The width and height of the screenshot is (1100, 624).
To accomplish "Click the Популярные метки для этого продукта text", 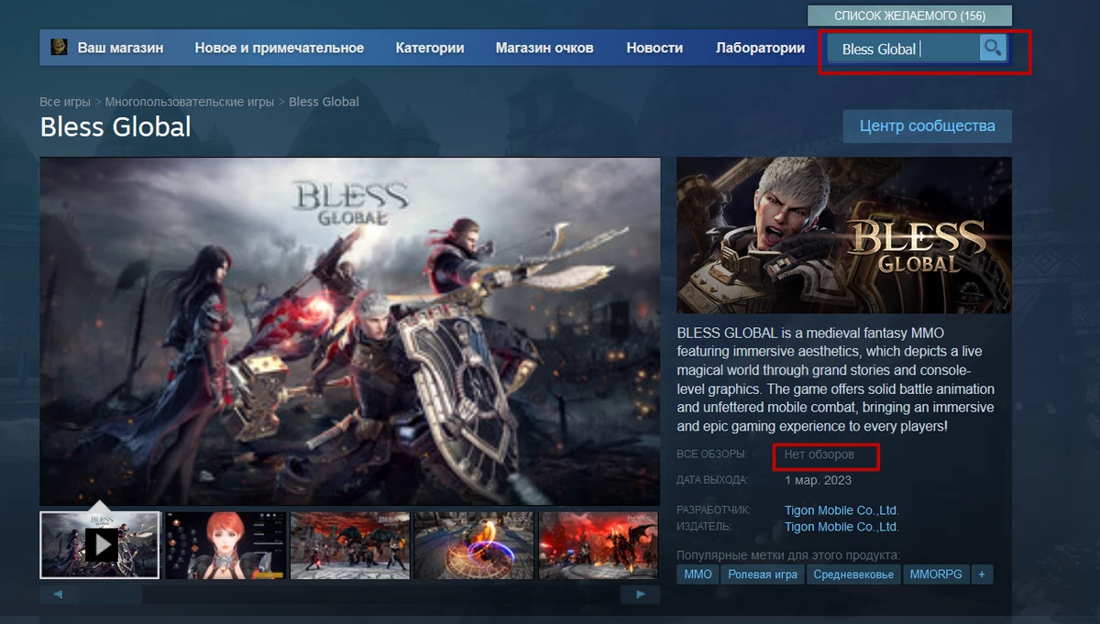I will tap(788, 555).
